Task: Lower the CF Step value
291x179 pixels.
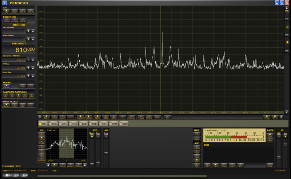Action: (28, 68)
